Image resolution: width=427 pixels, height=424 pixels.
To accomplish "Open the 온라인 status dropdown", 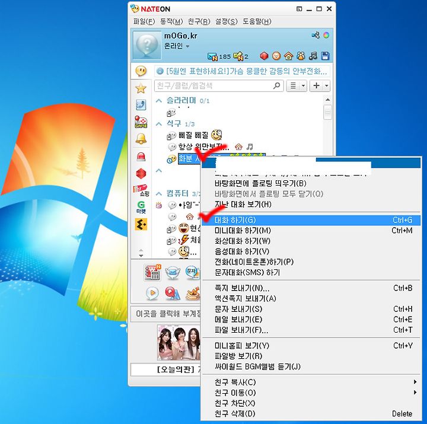I will (177, 46).
